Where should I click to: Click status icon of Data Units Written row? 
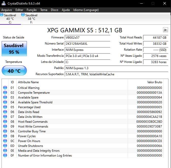point(5,117)
